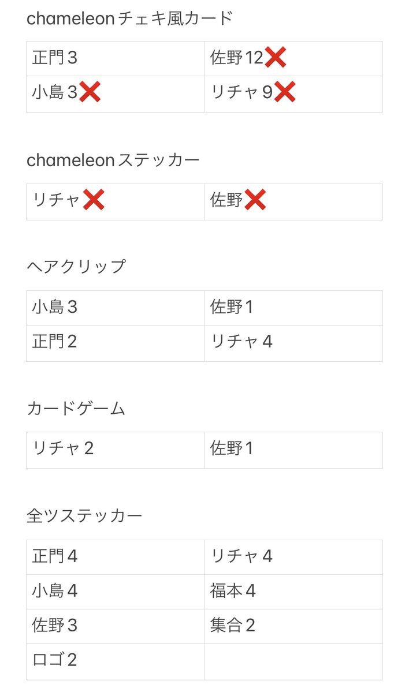Click the red X next to 佐野12

(x=276, y=57)
